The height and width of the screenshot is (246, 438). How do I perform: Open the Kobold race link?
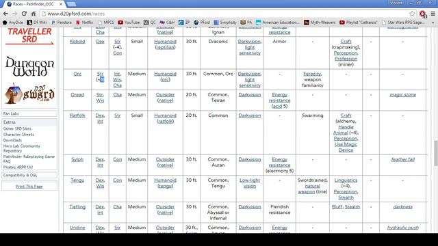tap(77, 42)
